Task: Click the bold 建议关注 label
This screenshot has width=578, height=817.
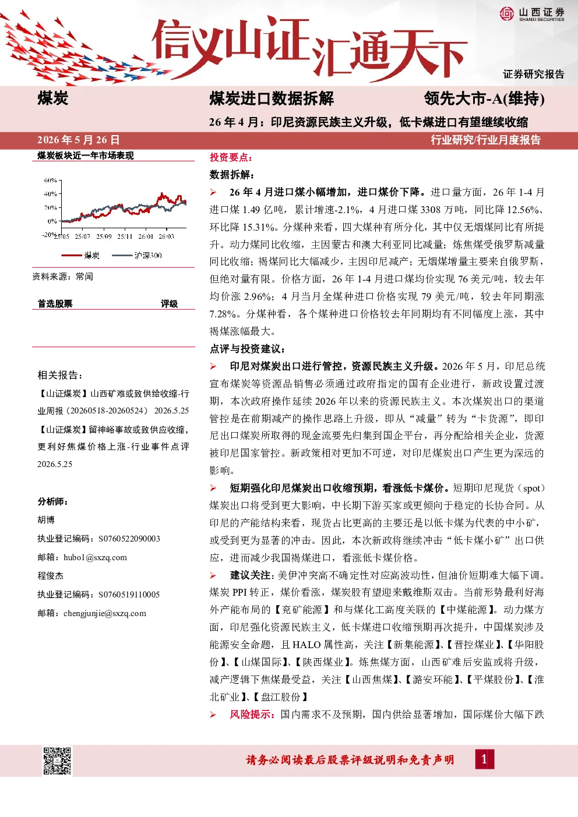Action: tap(251, 575)
